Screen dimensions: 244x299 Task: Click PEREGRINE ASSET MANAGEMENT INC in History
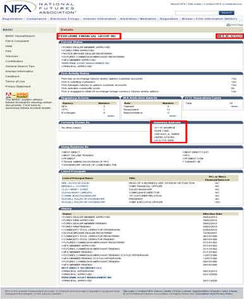coord(87,277)
